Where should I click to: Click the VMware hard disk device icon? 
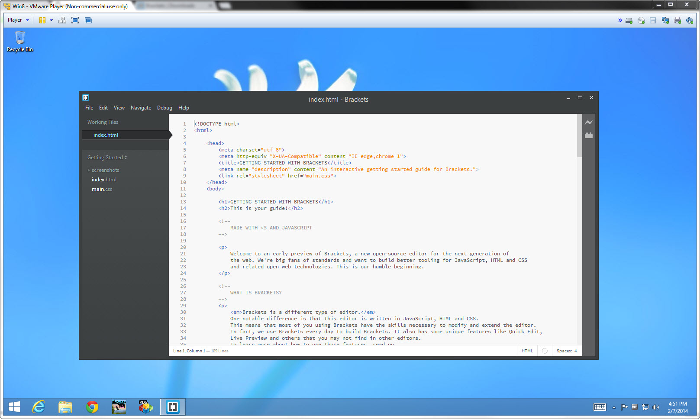point(629,20)
